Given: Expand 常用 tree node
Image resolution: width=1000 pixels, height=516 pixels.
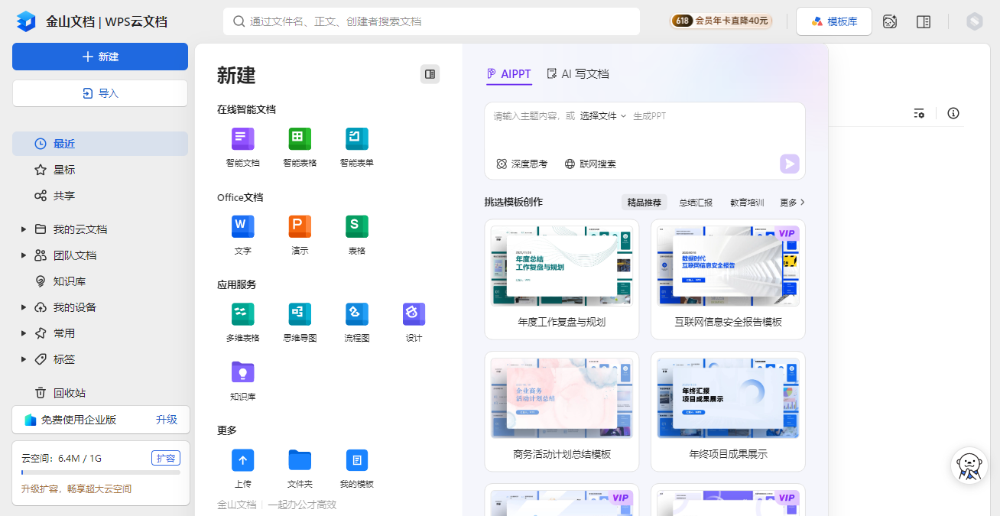Looking at the screenshot, I should pyautogui.click(x=24, y=333).
